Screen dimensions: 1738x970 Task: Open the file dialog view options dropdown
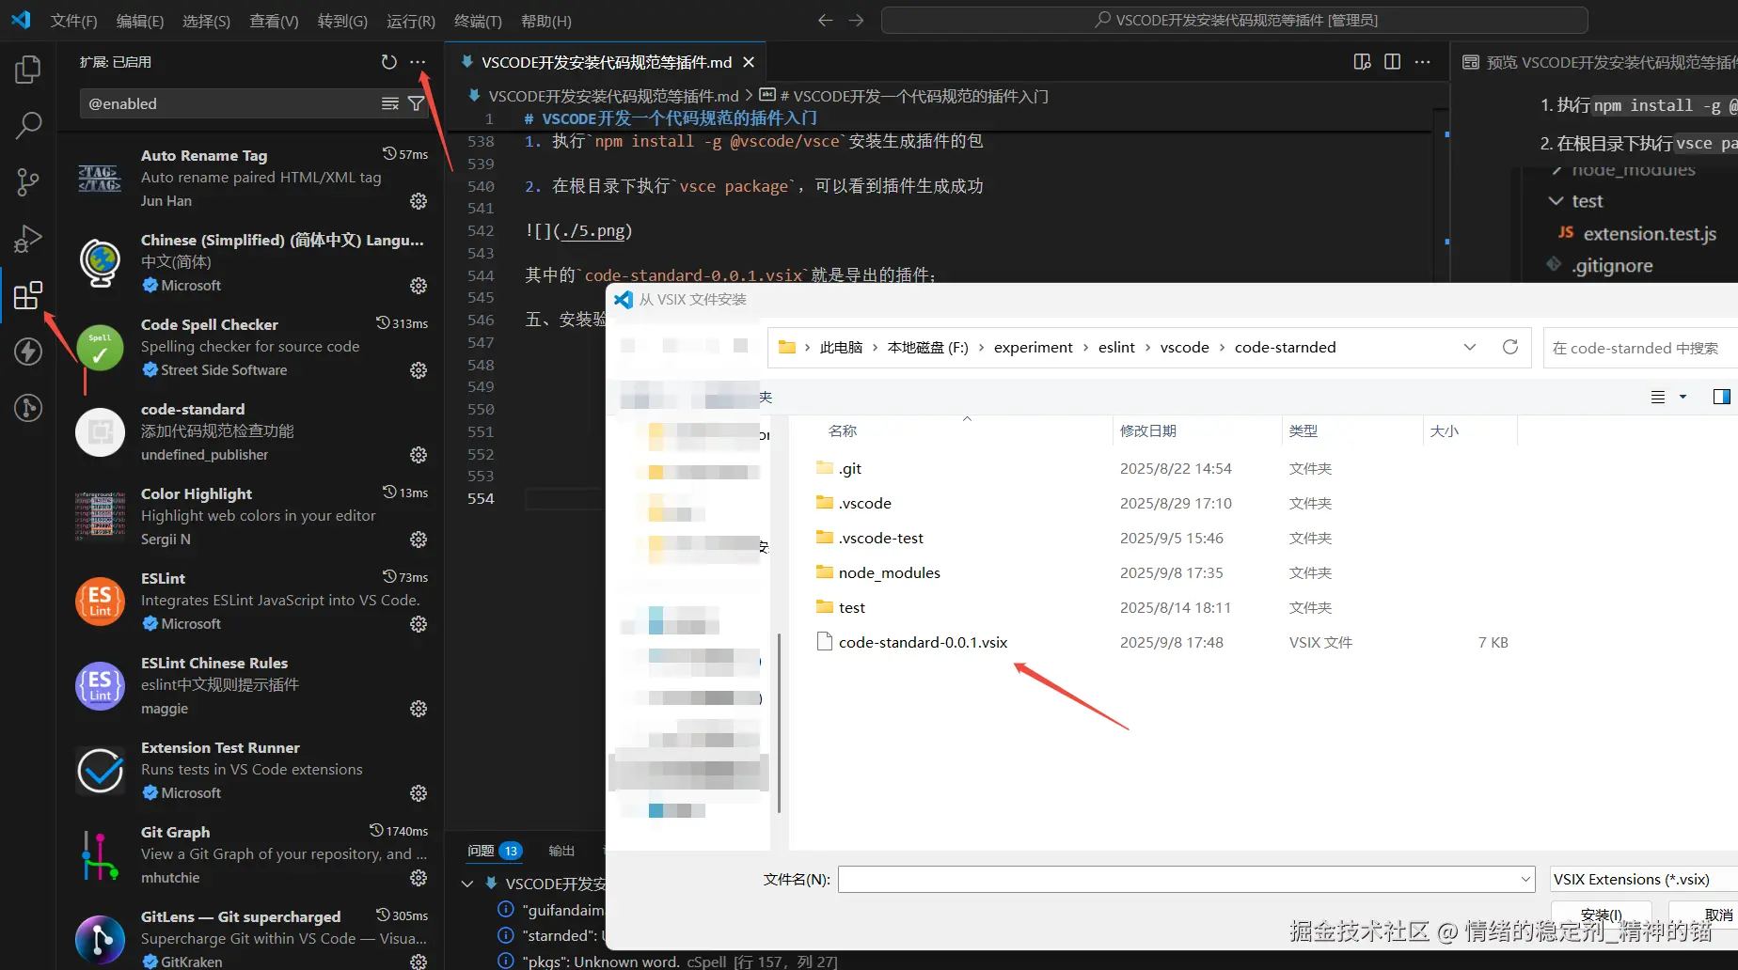[1683, 397]
